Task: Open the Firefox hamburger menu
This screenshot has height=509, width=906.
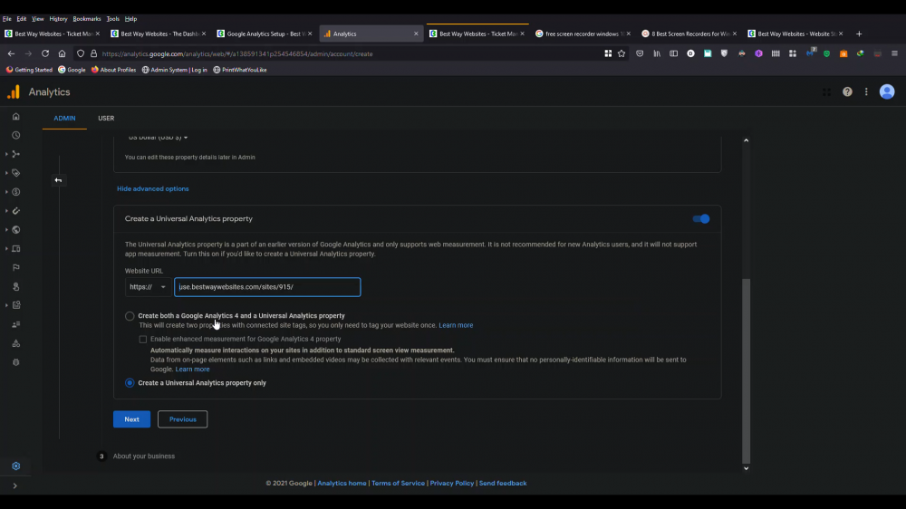Action: point(894,53)
